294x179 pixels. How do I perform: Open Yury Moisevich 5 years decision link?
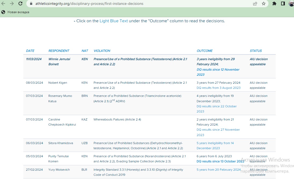(219, 170)
